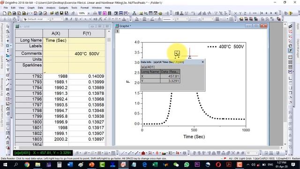Click the worksheet horizontal scrollbar
Image resolution: width=300 pixels, height=169 pixels.
[148, 148]
